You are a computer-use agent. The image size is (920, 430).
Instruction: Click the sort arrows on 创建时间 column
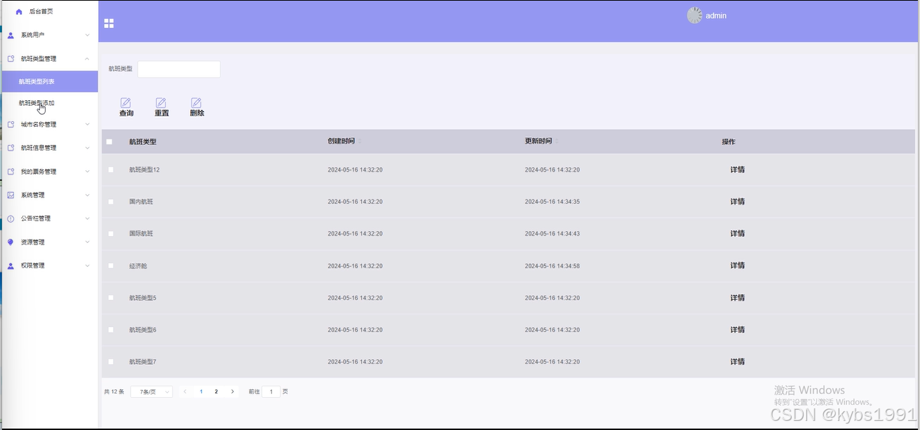360,141
